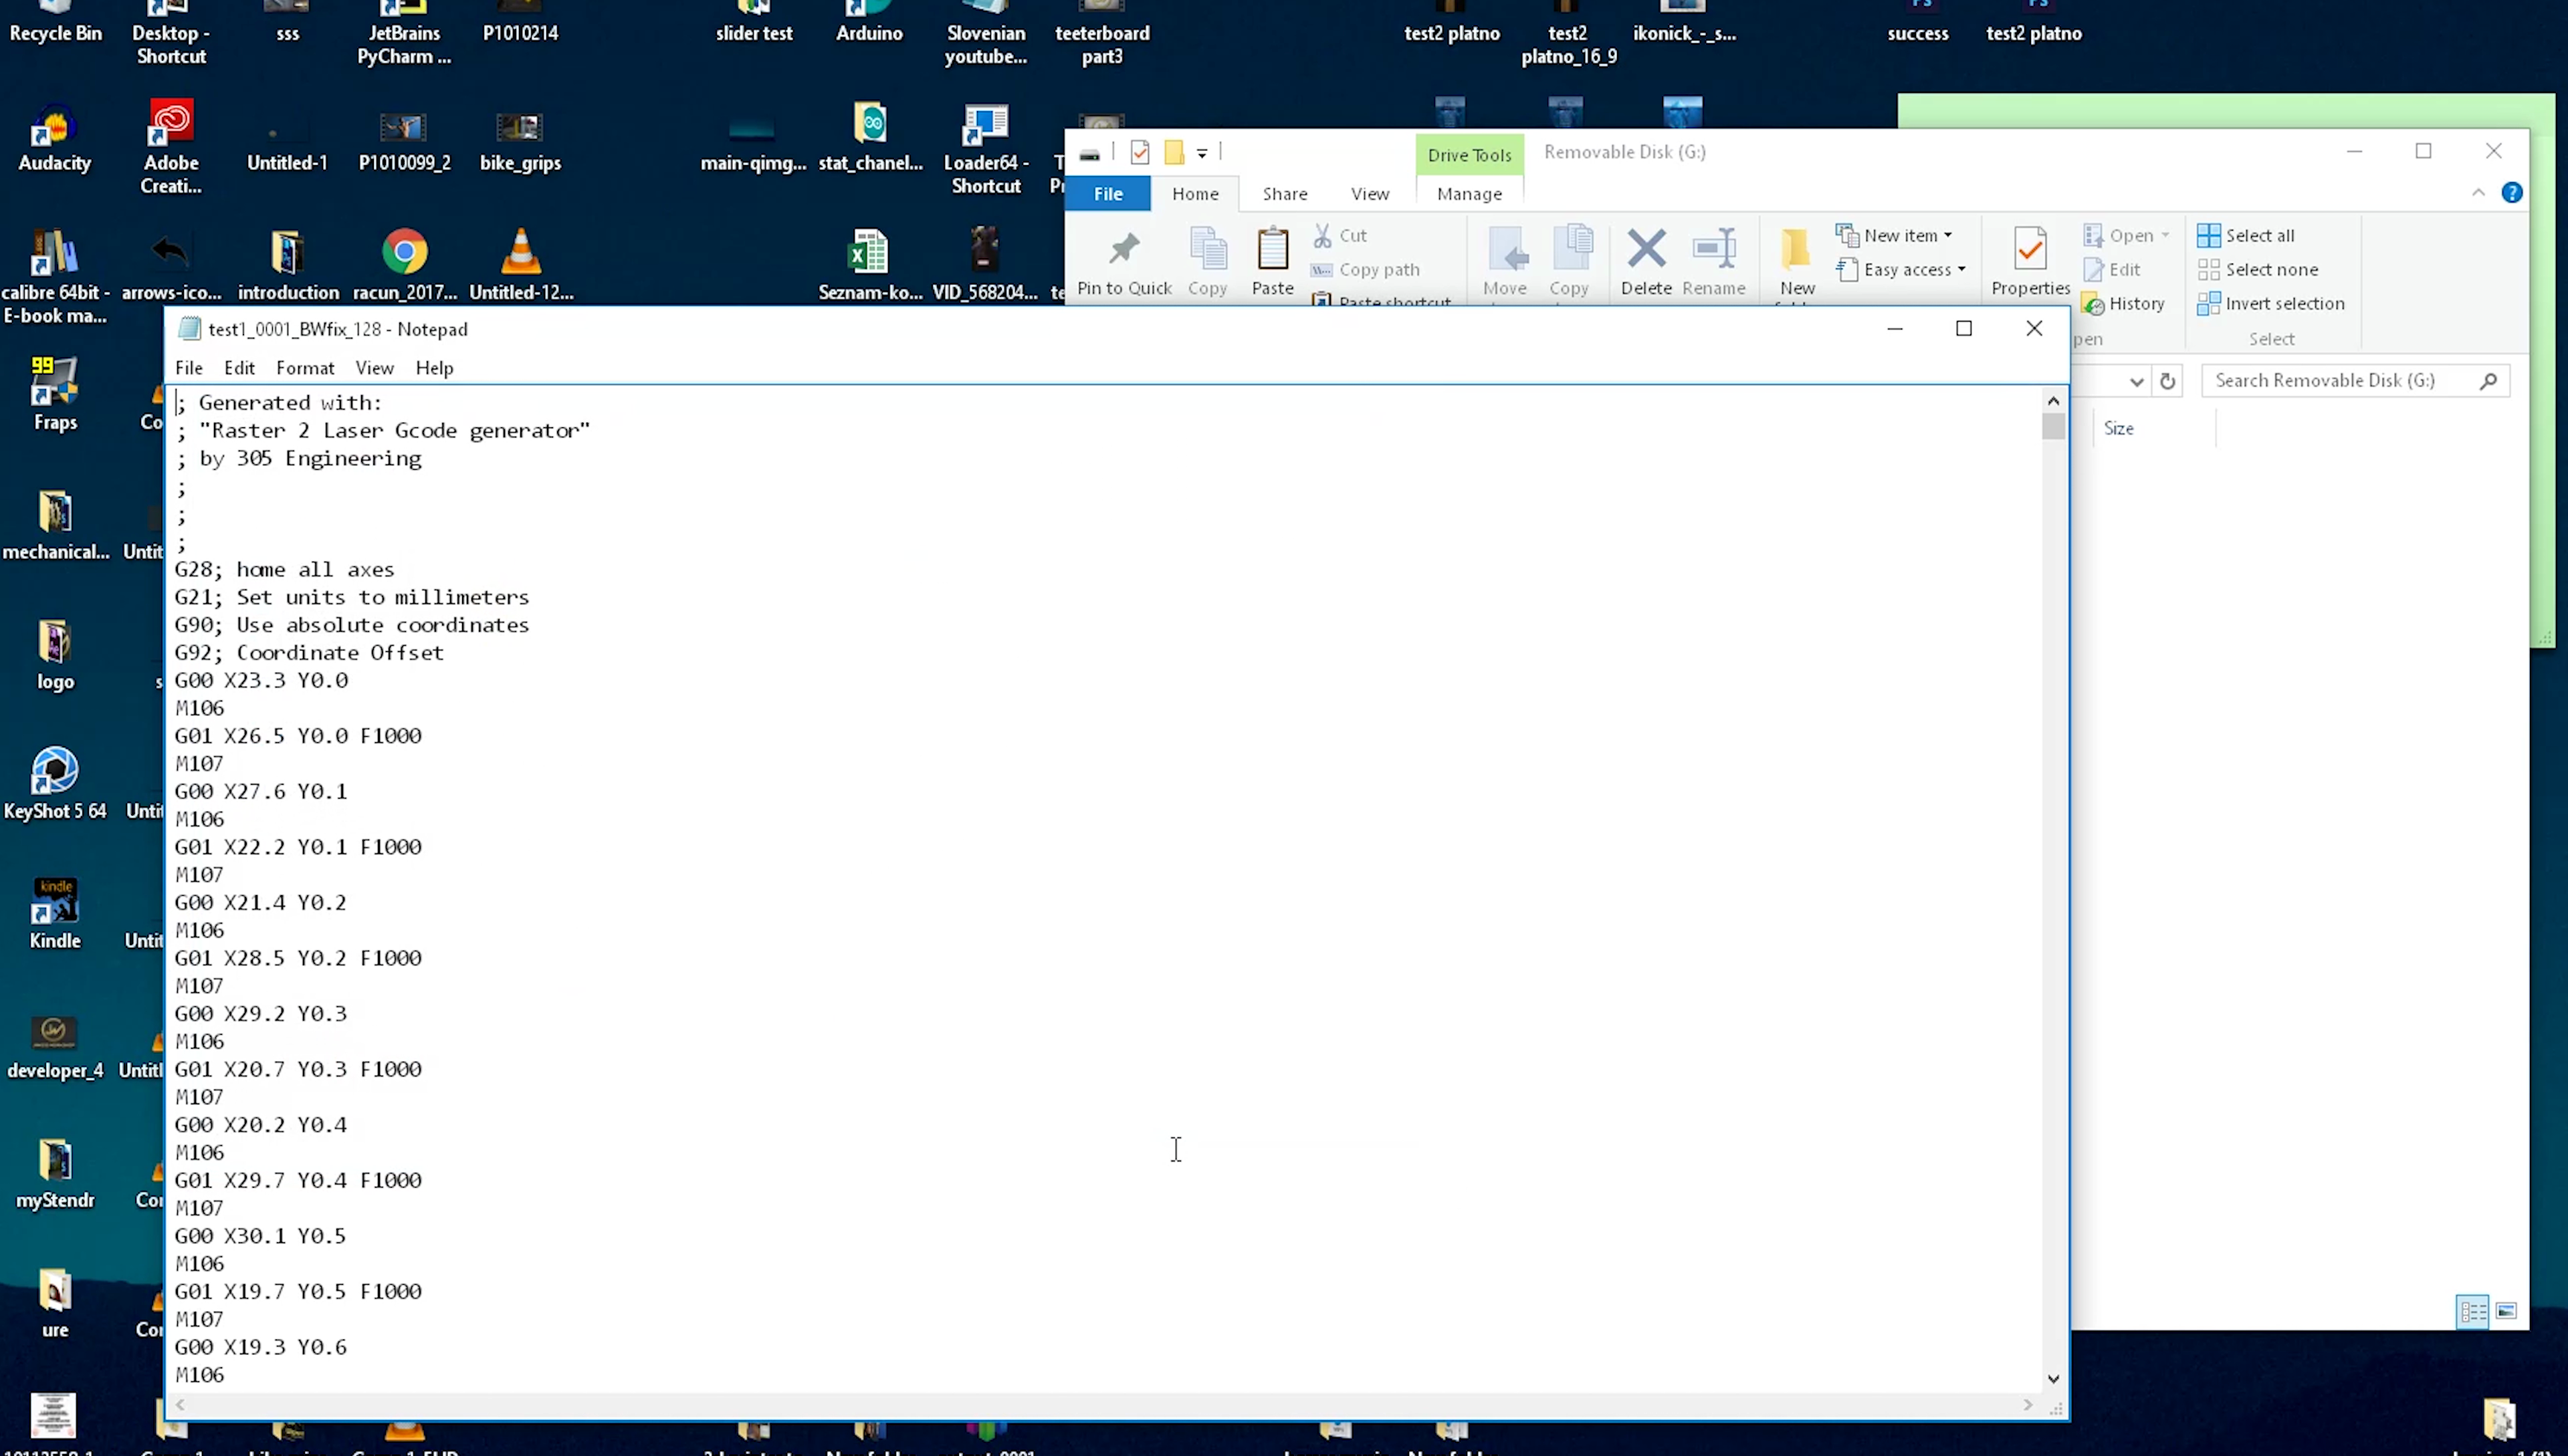Refresh the Removable Disk folder view
The width and height of the screenshot is (2568, 1456).
(x=2167, y=381)
